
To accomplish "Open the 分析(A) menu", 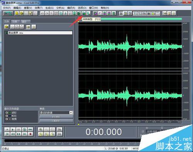I will (60, 8).
